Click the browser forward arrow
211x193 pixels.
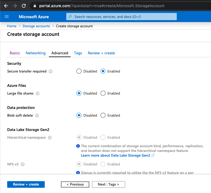pos(15,6)
